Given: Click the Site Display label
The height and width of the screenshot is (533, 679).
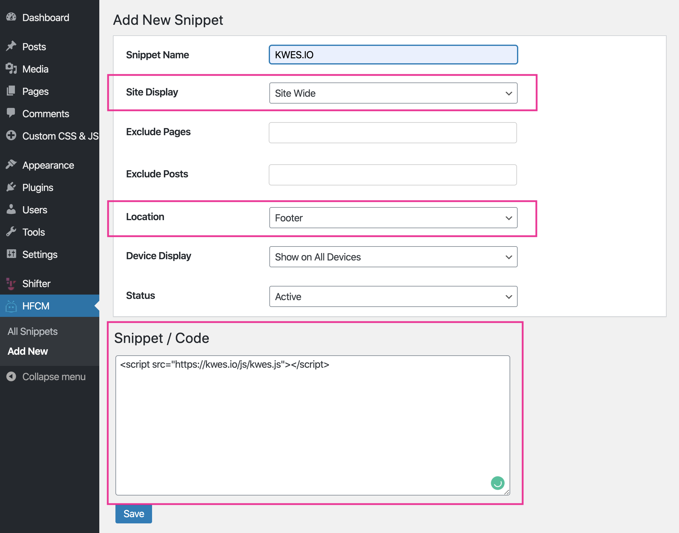Looking at the screenshot, I should (x=152, y=92).
